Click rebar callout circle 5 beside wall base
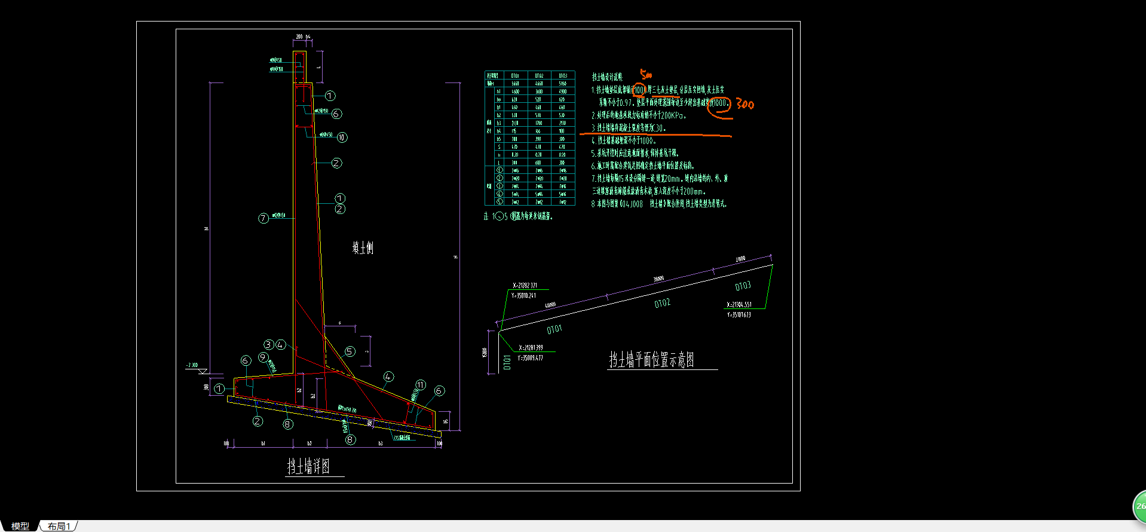The width and height of the screenshot is (1146, 532). pyautogui.click(x=350, y=351)
